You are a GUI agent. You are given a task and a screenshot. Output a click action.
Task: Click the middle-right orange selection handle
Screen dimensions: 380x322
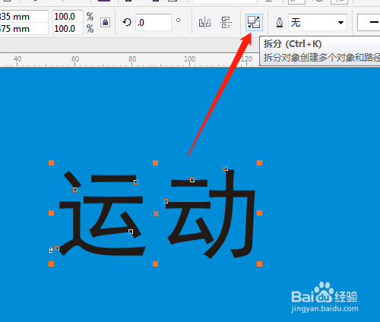tap(259, 213)
